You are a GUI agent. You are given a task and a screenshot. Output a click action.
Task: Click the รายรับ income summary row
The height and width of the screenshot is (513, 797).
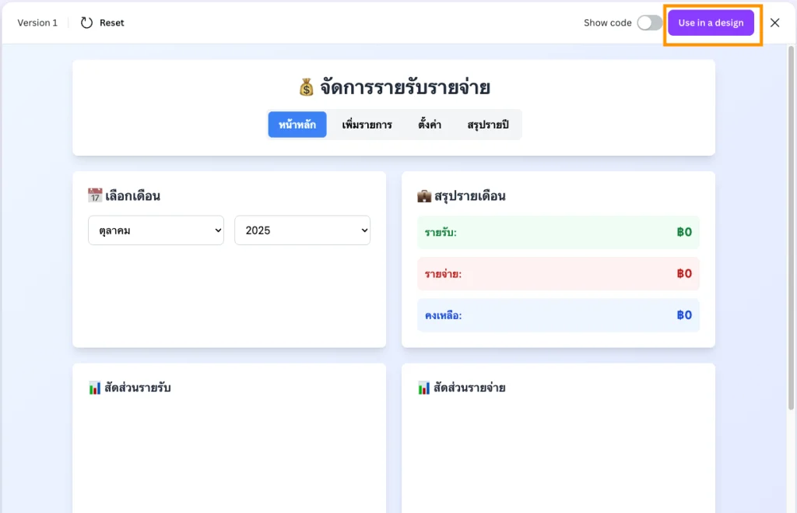[x=558, y=232]
